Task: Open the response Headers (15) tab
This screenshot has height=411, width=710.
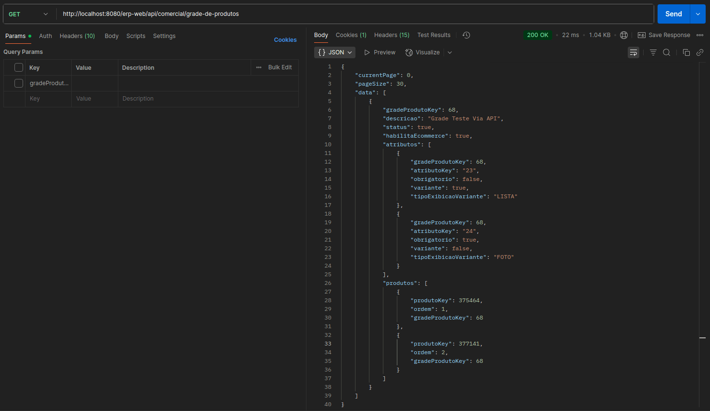Action: (x=392, y=35)
